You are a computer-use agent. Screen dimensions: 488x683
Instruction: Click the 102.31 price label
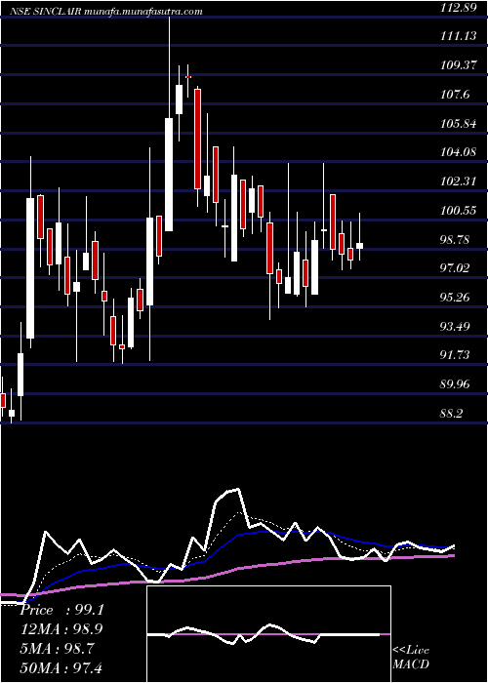point(458,181)
